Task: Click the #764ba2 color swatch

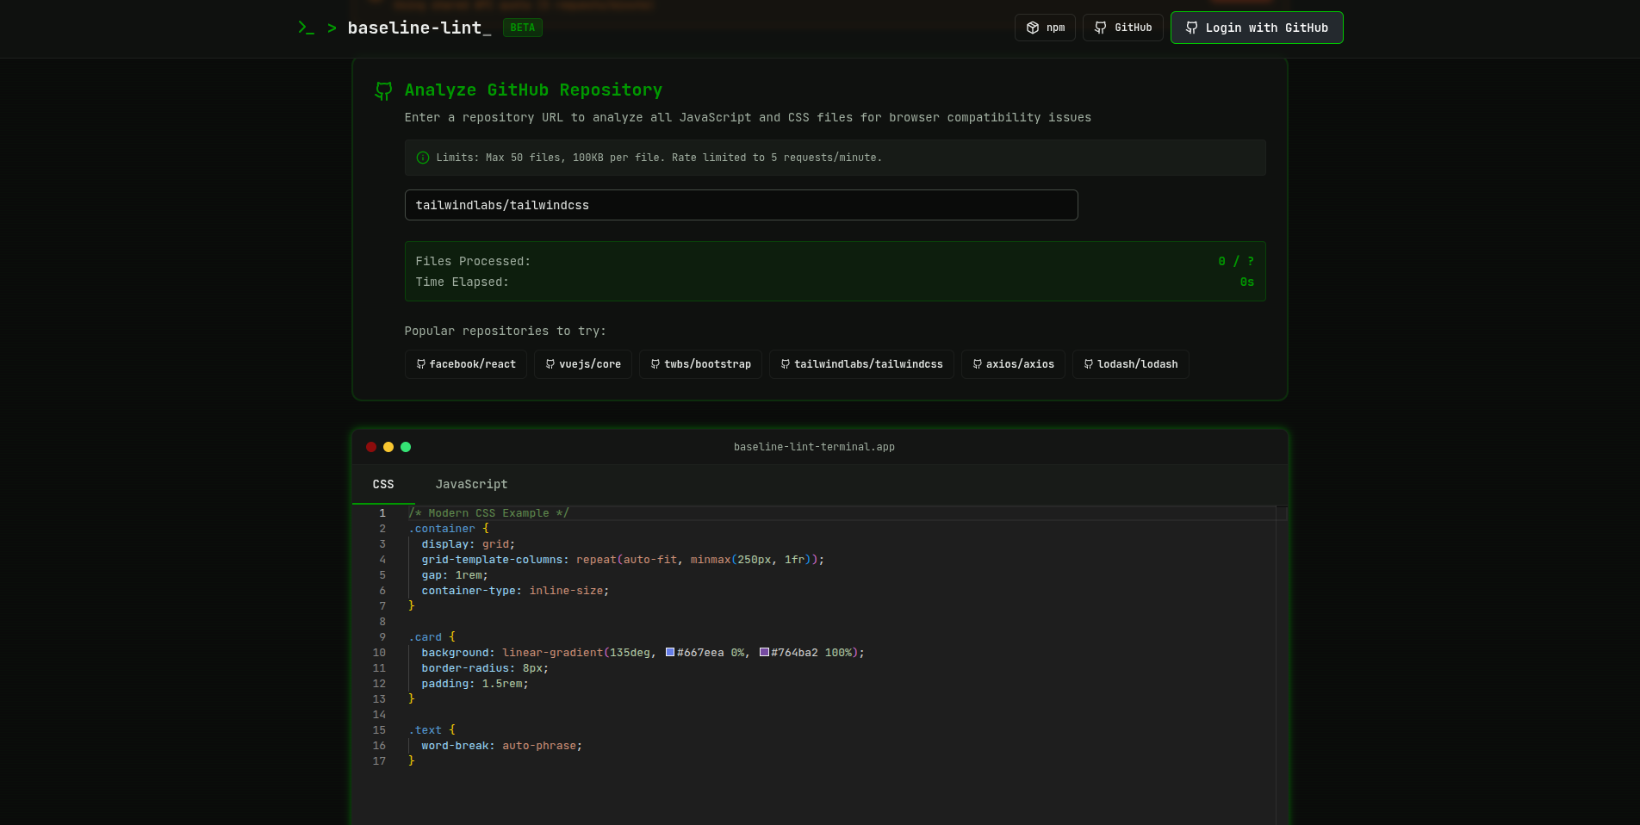Action: (x=764, y=653)
